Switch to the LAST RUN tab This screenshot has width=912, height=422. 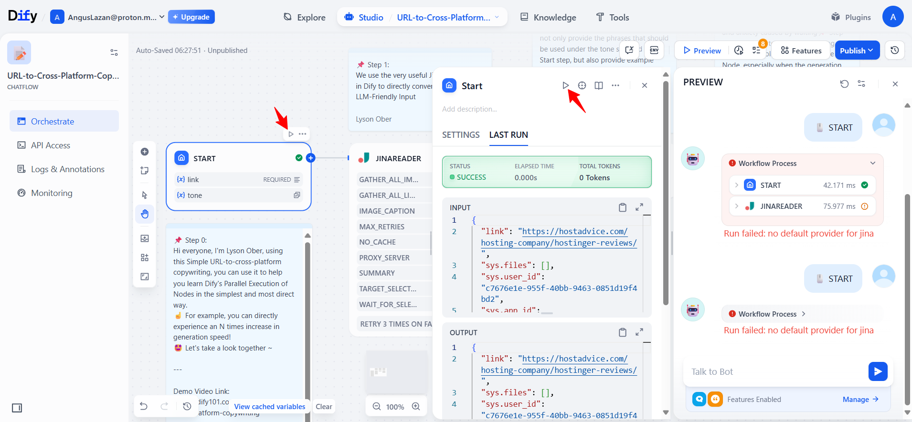509,135
